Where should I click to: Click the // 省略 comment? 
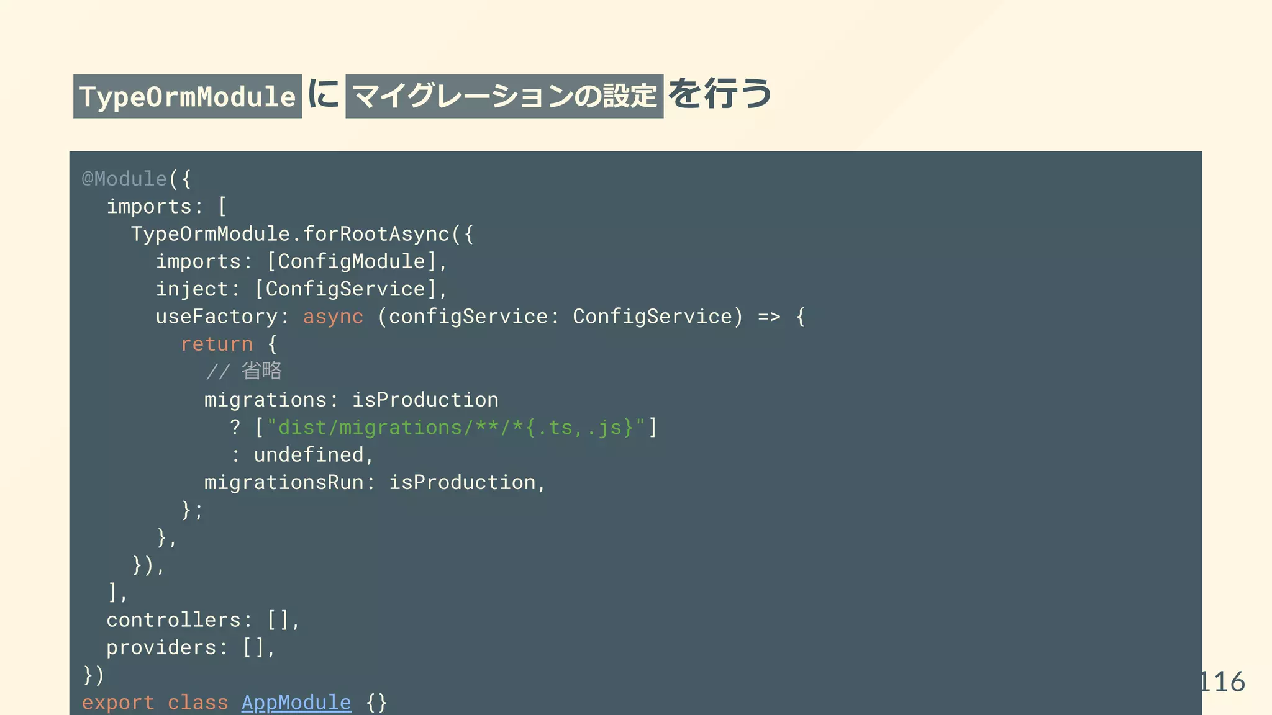point(243,371)
